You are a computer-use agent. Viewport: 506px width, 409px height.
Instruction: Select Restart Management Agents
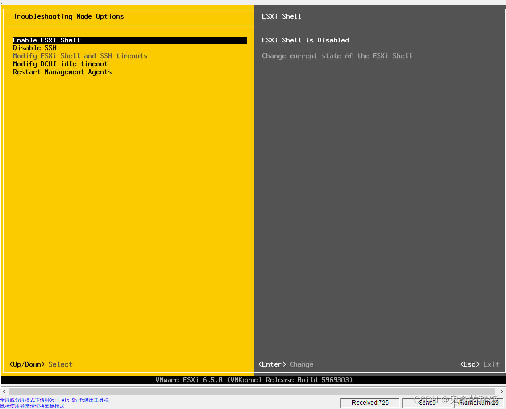pyautogui.click(x=62, y=72)
